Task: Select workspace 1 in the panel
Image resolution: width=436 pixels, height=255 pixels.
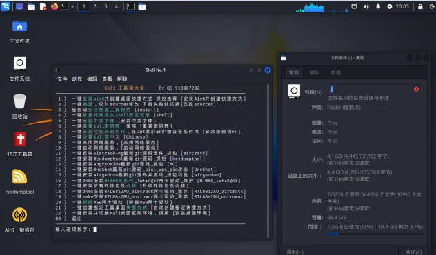Action: pyautogui.click(x=84, y=6)
